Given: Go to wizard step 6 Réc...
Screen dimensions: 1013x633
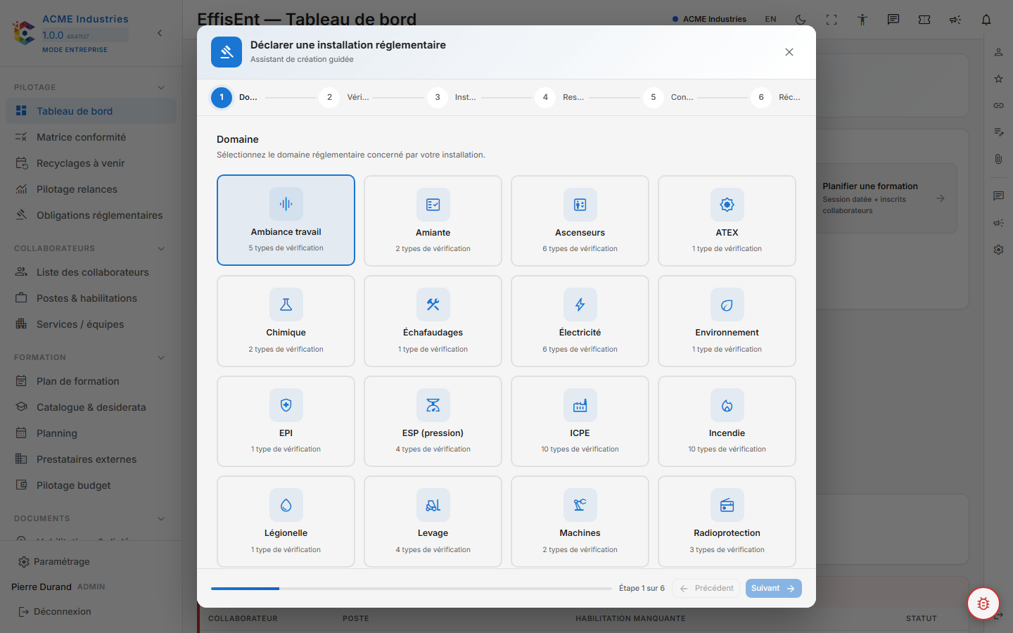Looking at the screenshot, I should (776, 97).
